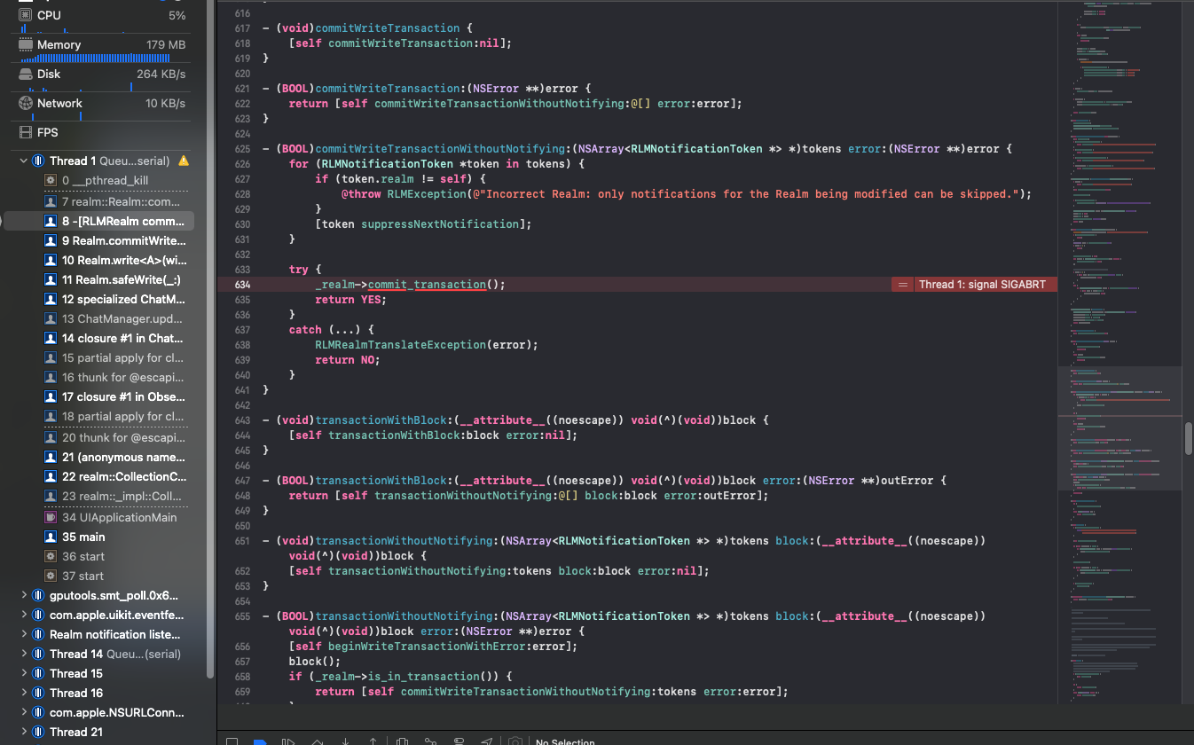Expand the Thread 15 disclosure arrow
The width and height of the screenshot is (1194, 745).
24,673
